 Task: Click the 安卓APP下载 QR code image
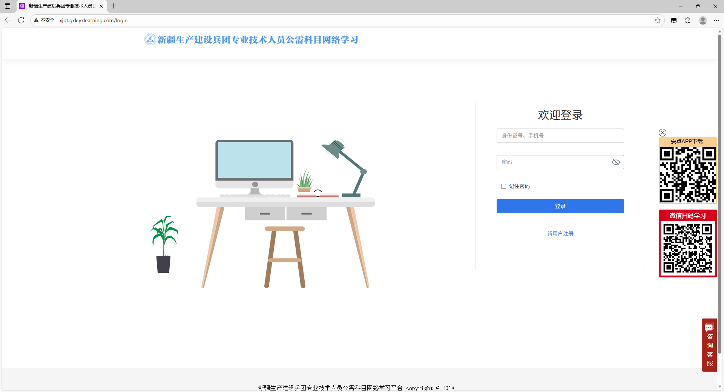click(x=687, y=175)
